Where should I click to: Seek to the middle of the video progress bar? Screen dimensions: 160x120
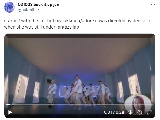tap(79, 104)
